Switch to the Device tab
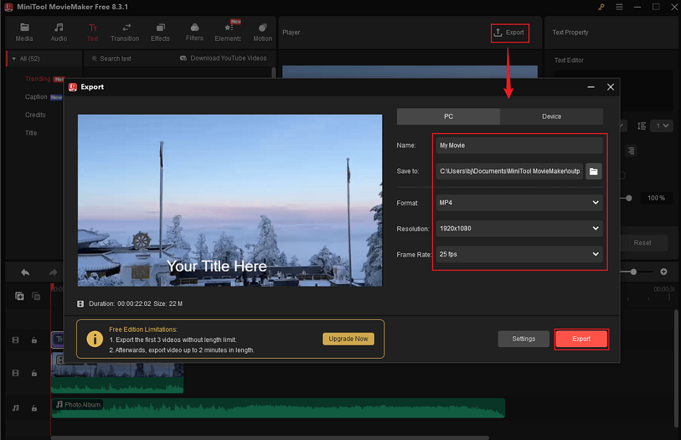This screenshot has width=681, height=440. pyautogui.click(x=551, y=116)
